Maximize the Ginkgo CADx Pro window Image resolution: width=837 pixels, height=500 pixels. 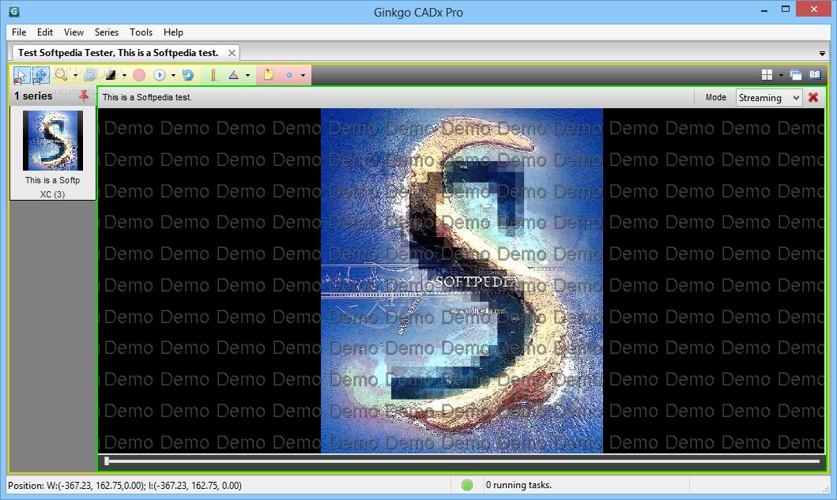[x=785, y=9]
